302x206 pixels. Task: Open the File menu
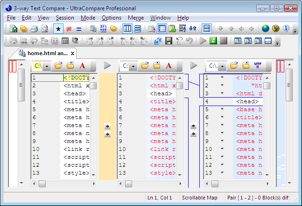11,18
